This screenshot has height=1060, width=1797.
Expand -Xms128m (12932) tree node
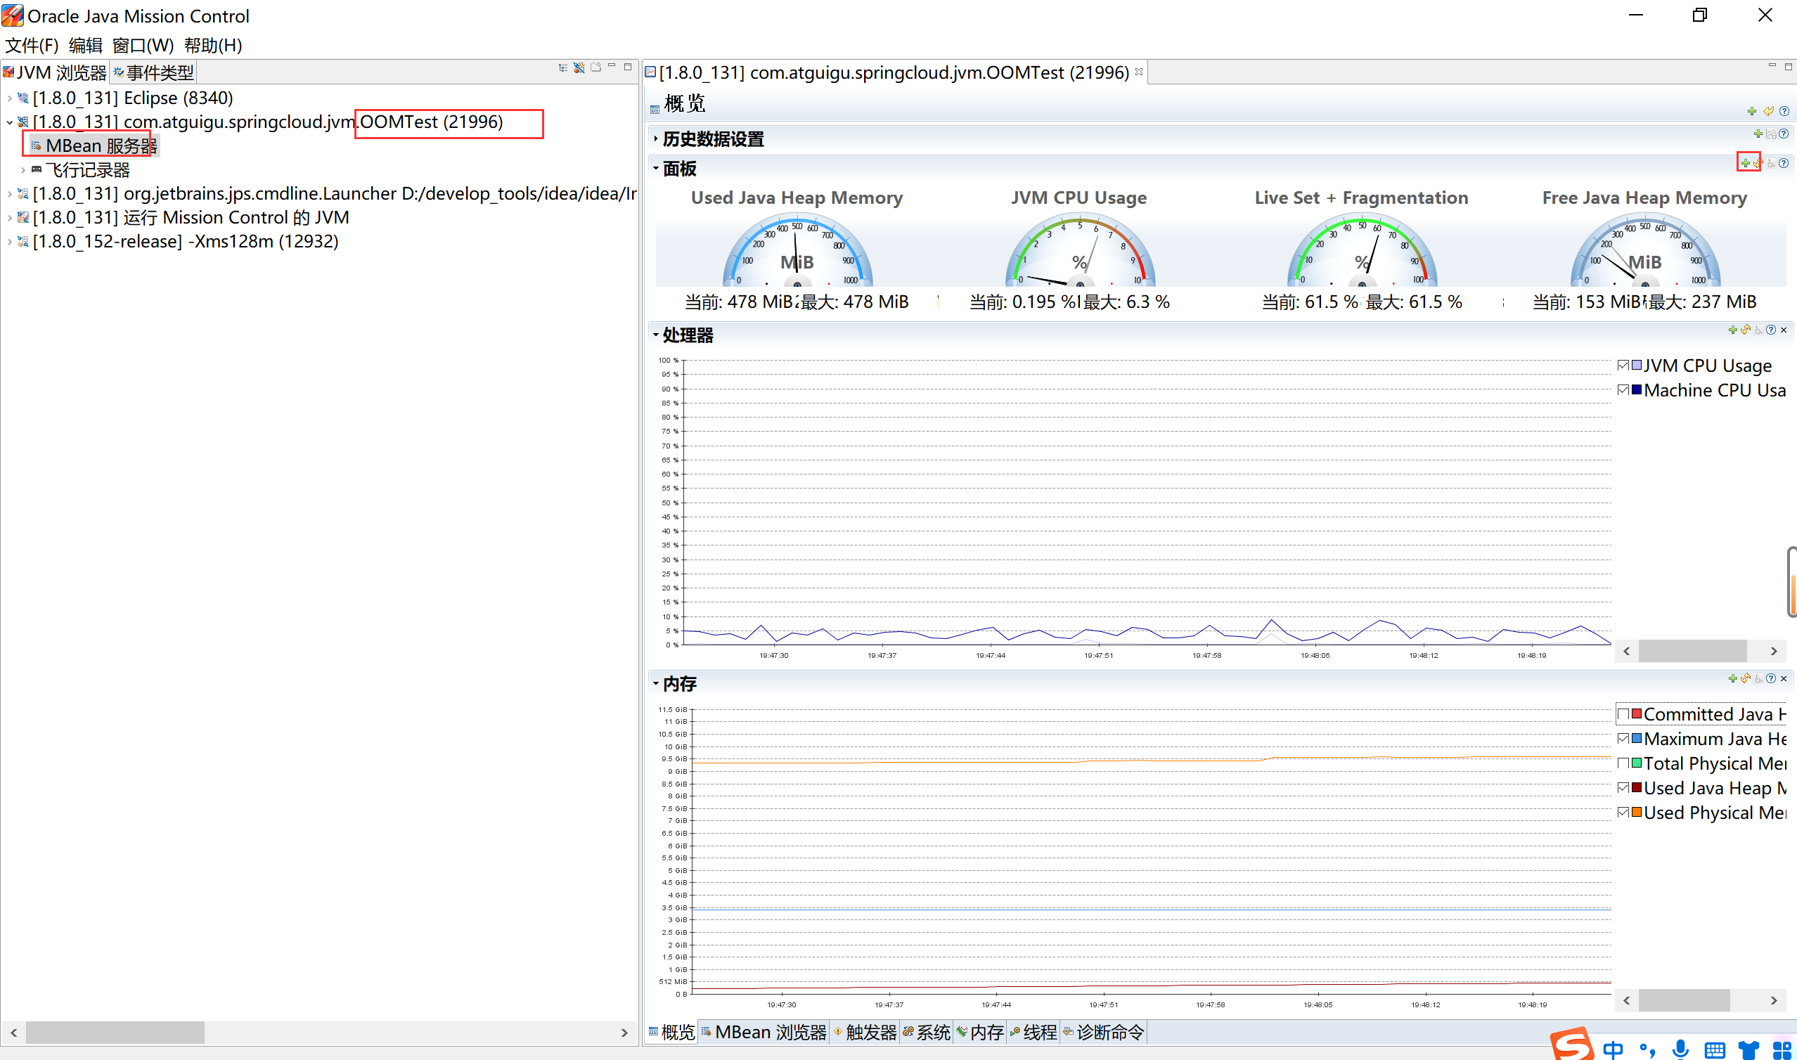click(9, 241)
